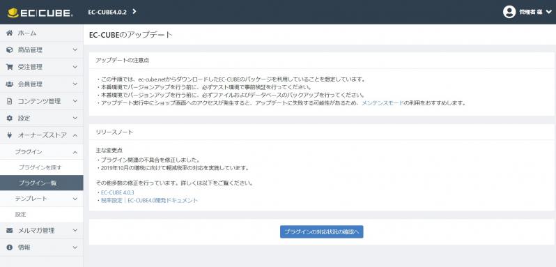Image resolution: width=556 pixels, height=267 pixels.
Task: Expand the 受注管理 chevron
Action: 75,67
